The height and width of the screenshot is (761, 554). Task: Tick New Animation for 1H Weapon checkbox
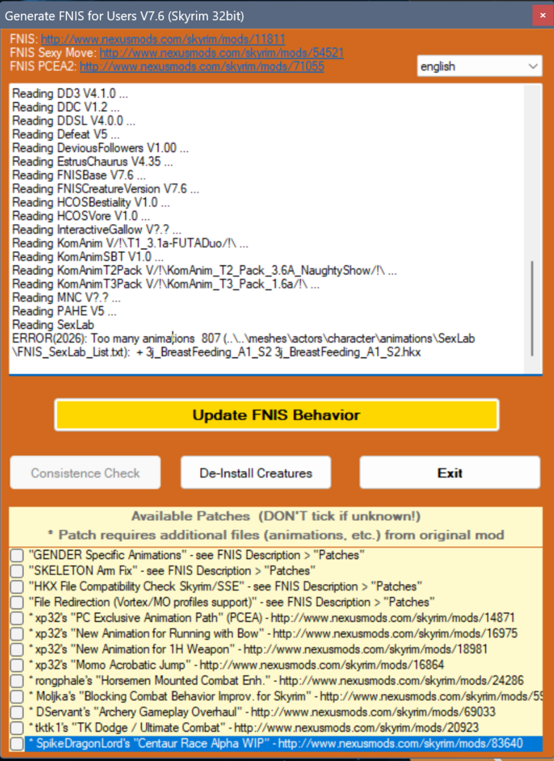[x=17, y=650]
